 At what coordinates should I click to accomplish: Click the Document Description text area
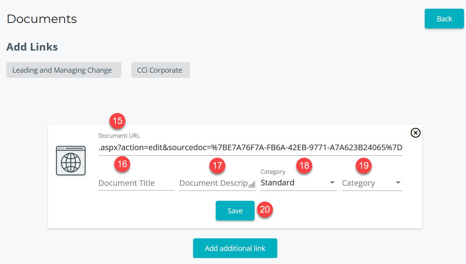tap(213, 183)
